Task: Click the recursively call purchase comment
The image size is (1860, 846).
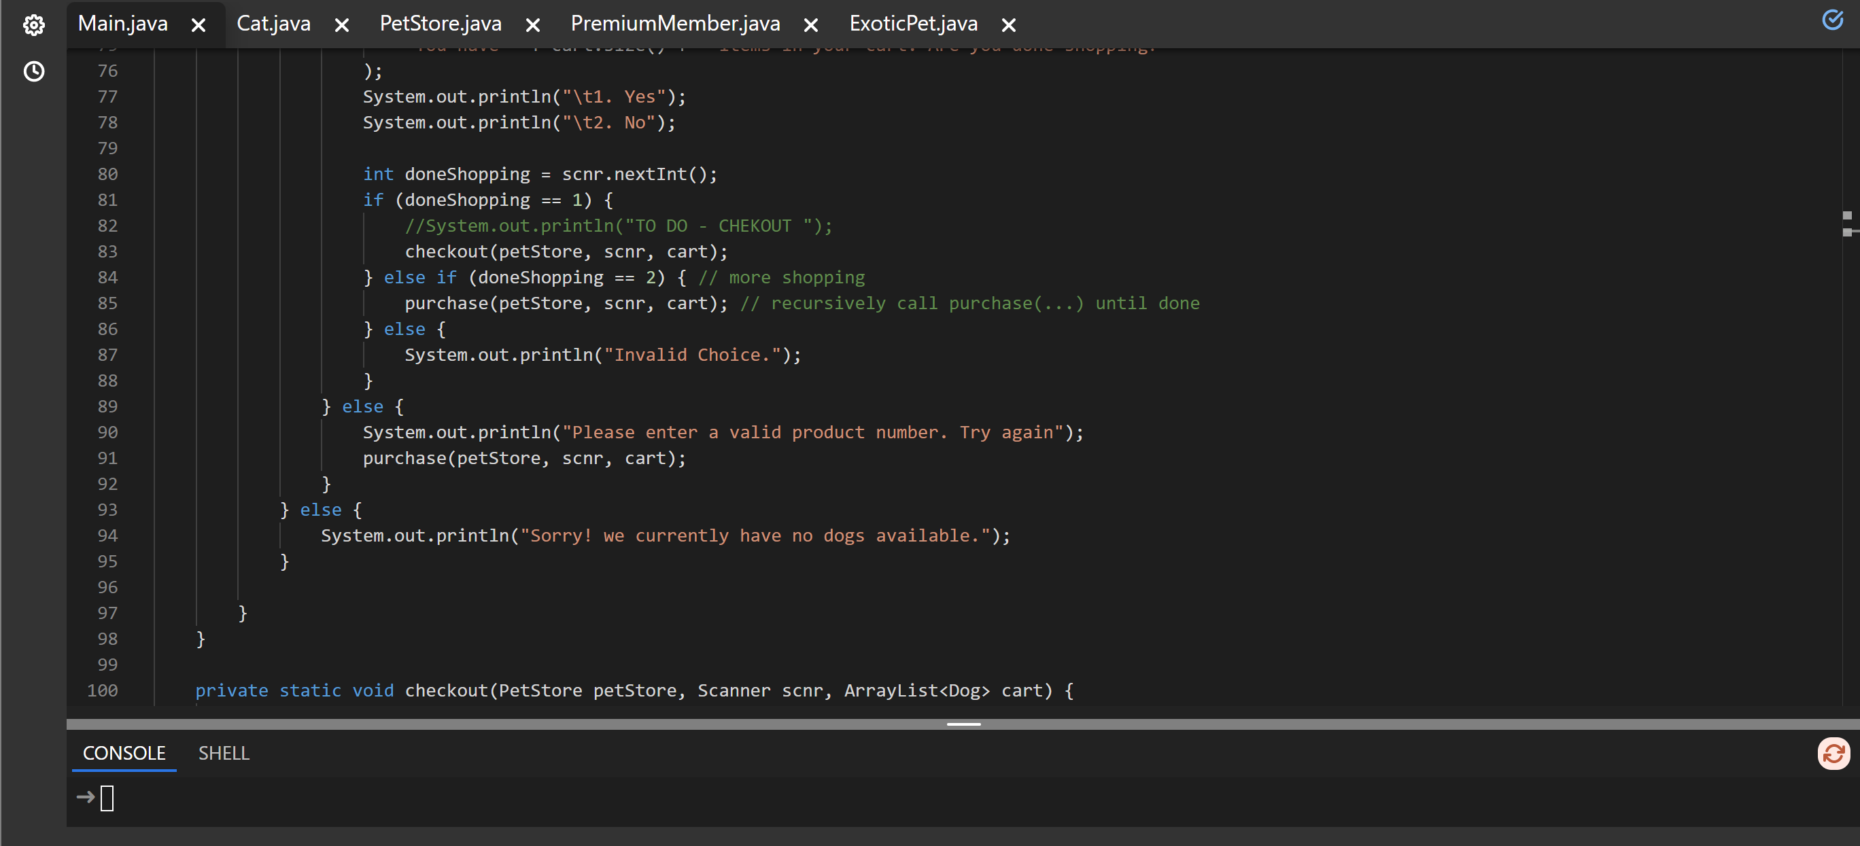Action: pos(969,303)
